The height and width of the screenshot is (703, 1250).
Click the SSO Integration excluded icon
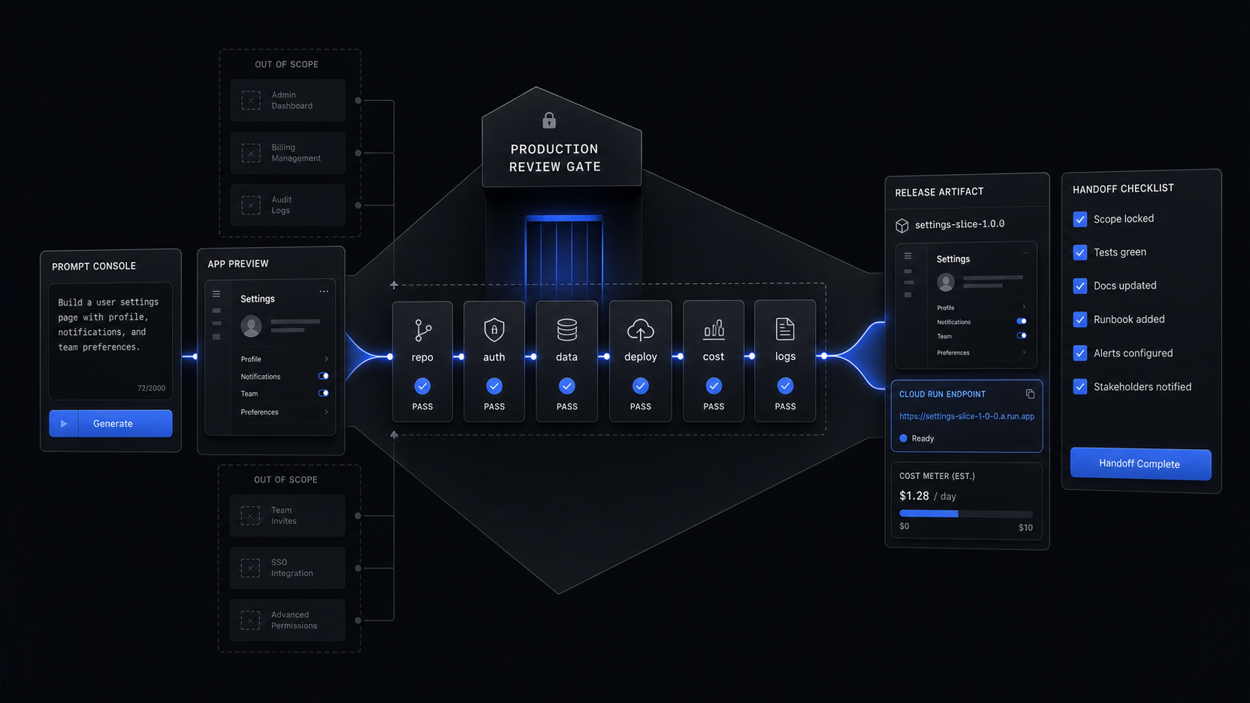click(x=250, y=568)
